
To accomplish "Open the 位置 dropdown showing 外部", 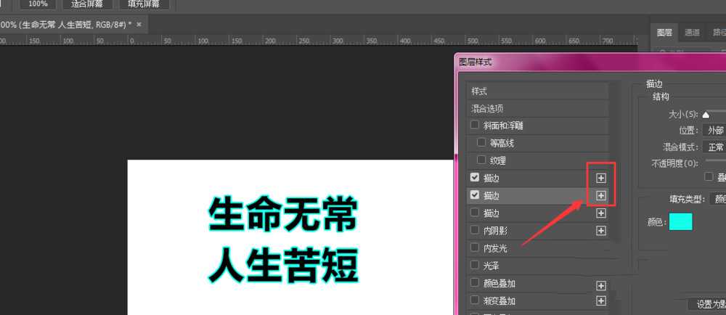I will (714, 130).
